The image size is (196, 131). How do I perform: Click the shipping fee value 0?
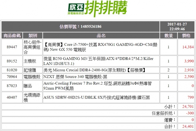[x=193, y=120]
